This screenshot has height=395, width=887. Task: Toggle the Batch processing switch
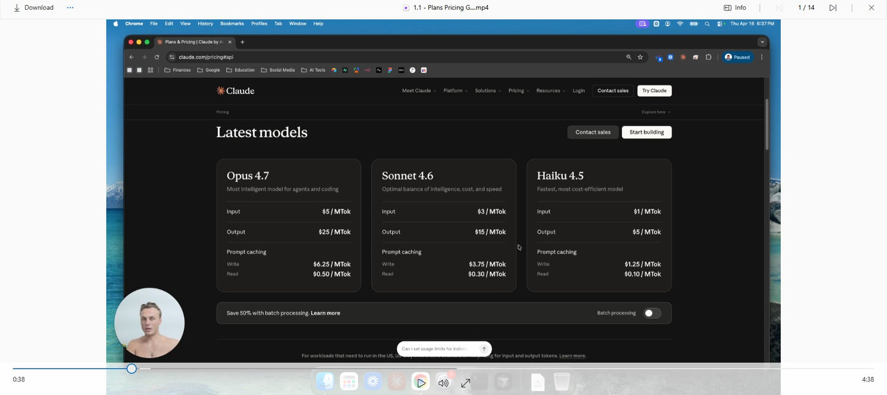click(652, 313)
